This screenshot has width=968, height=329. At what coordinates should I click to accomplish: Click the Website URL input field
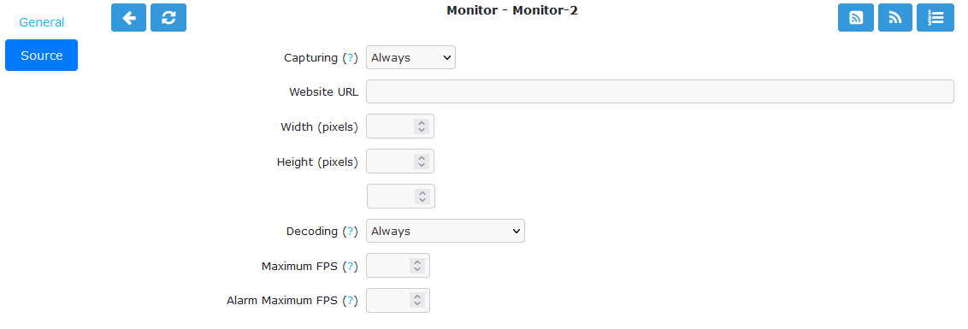tap(660, 91)
